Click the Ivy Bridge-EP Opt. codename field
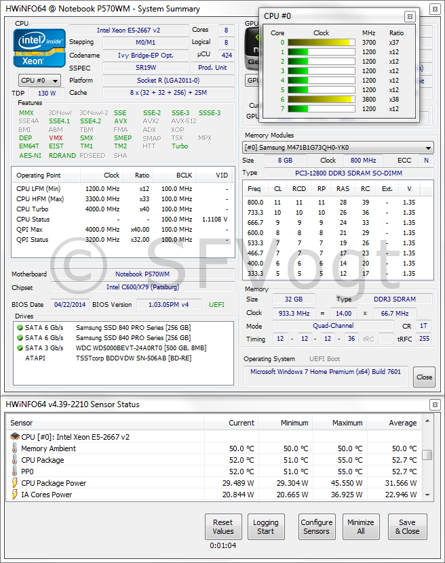Image resolution: width=445 pixels, height=563 pixels. (x=146, y=56)
